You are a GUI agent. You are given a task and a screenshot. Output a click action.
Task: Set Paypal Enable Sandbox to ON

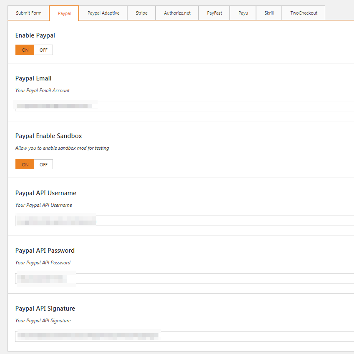(25, 164)
